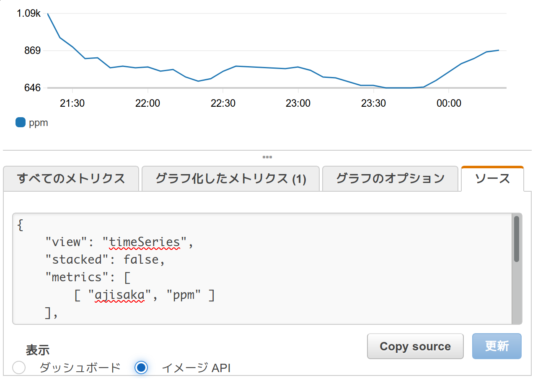Place cursor on ajisaka in source JSON
This screenshot has width=543, height=383.
pos(119,295)
